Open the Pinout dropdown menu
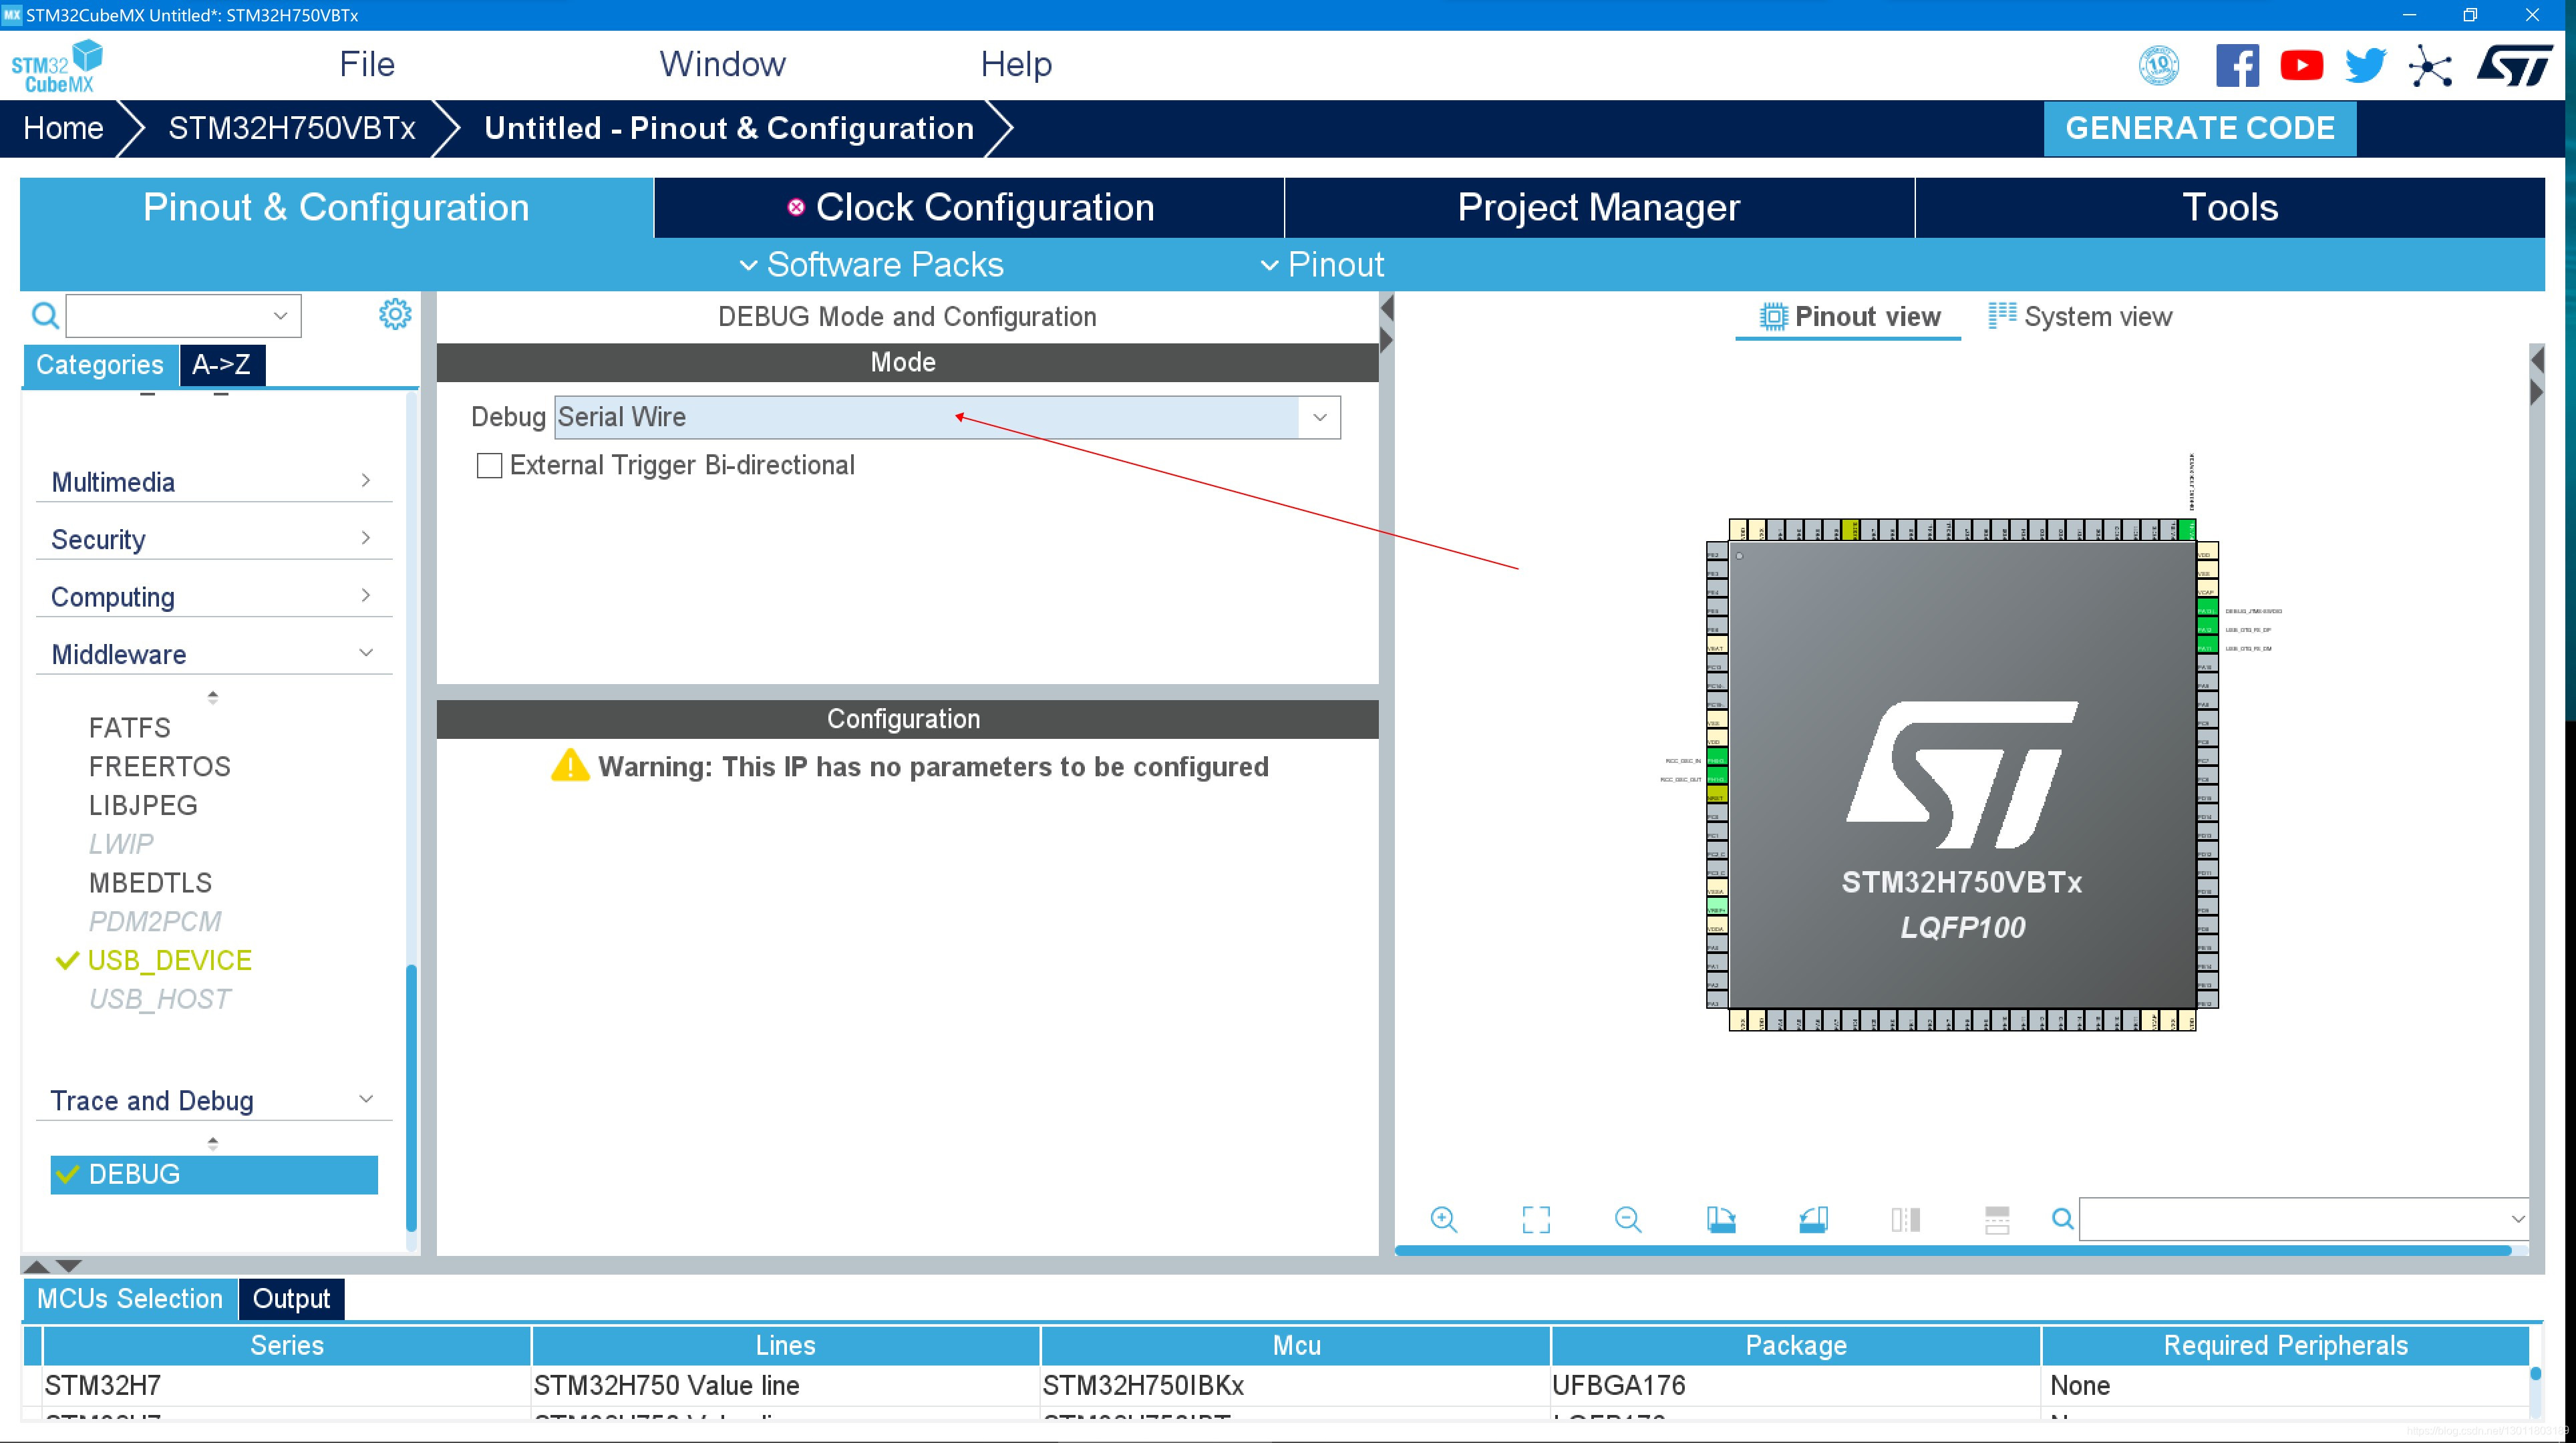Image resolution: width=2576 pixels, height=1443 pixels. (1322, 265)
